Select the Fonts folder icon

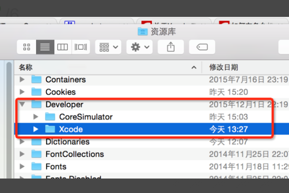tap(36, 166)
